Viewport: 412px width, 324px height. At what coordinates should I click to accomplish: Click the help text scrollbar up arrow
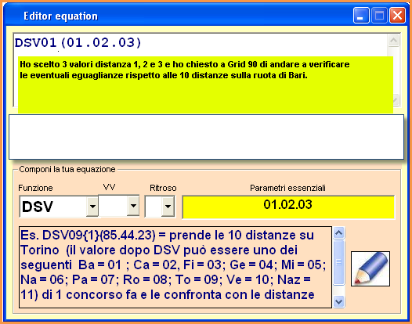(x=338, y=233)
